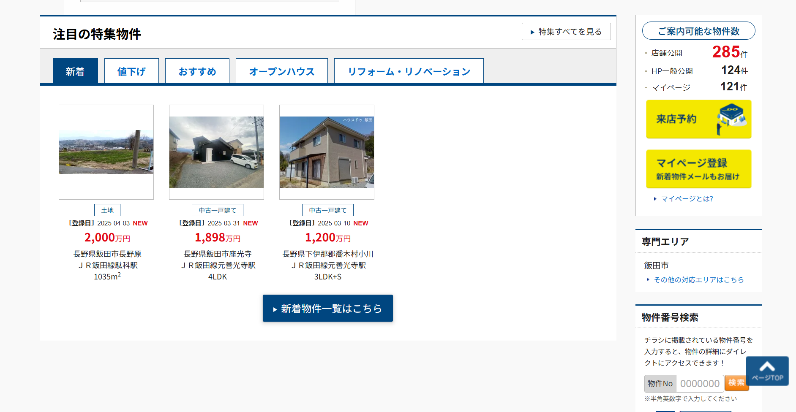Click ＪＲ飯田線駄科駅 station text
The width and height of the screenshot is (796, 412).
tap(107, 266)
